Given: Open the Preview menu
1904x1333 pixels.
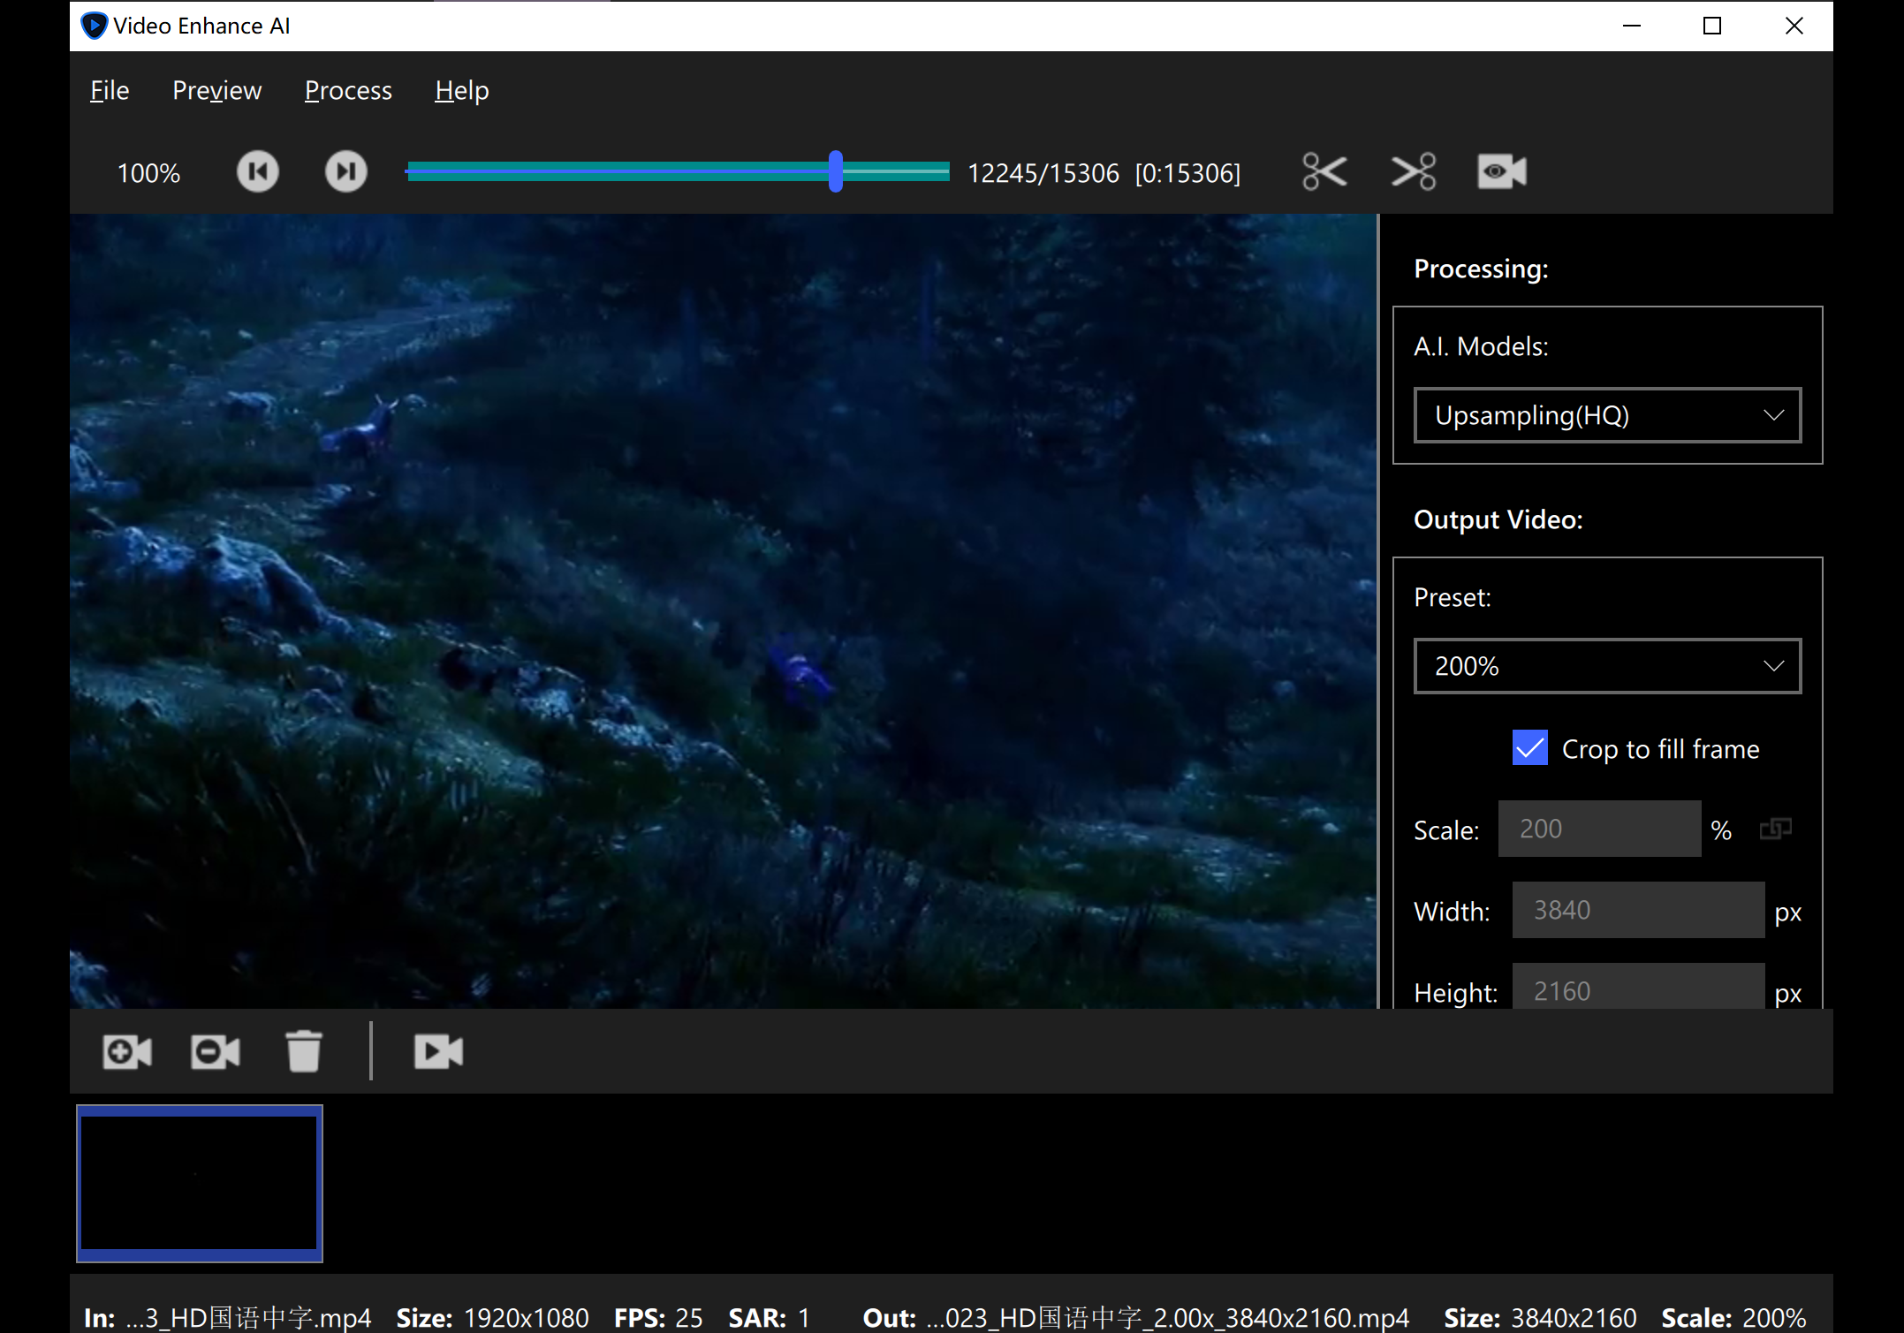Looking at the screenshot, I should [217, 90].
